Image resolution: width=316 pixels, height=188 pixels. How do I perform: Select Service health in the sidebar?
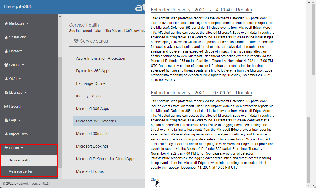(19, 160)
